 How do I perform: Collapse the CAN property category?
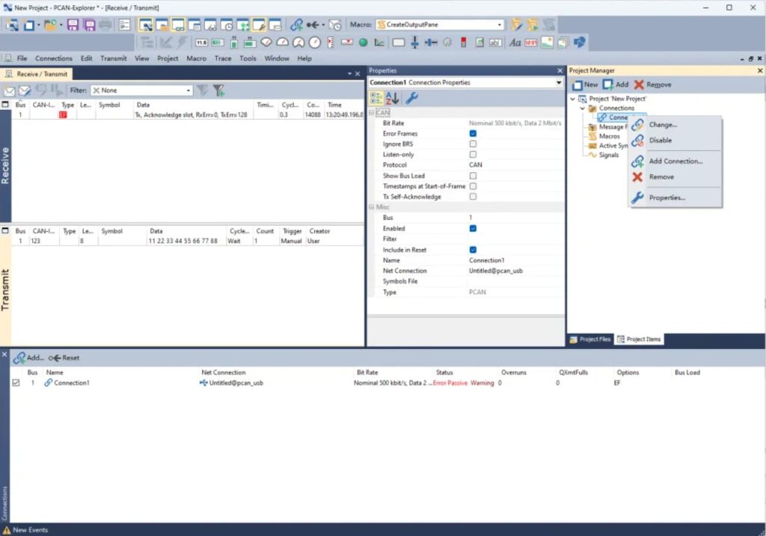pyautogui.click(x=371, y=113)
